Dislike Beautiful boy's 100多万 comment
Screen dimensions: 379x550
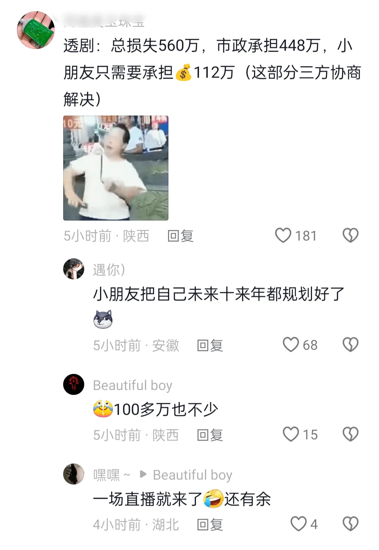[350, 434]
